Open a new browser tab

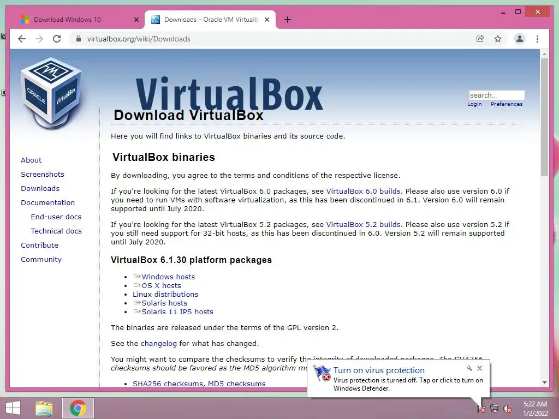click(288, 20)
